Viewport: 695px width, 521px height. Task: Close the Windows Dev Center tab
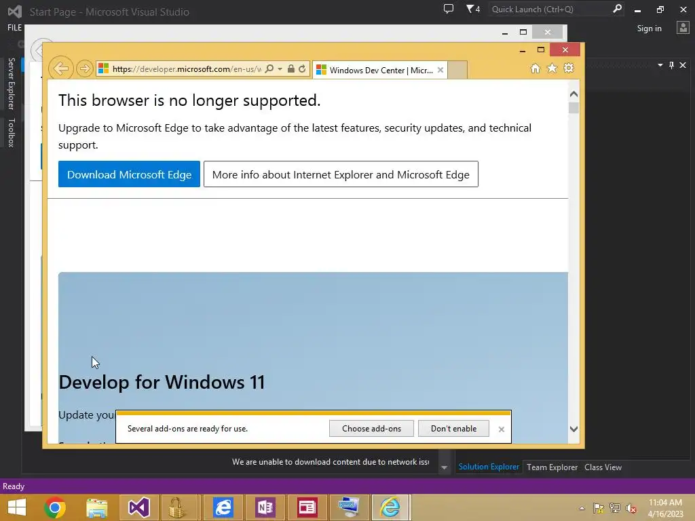tap(440, 70)
